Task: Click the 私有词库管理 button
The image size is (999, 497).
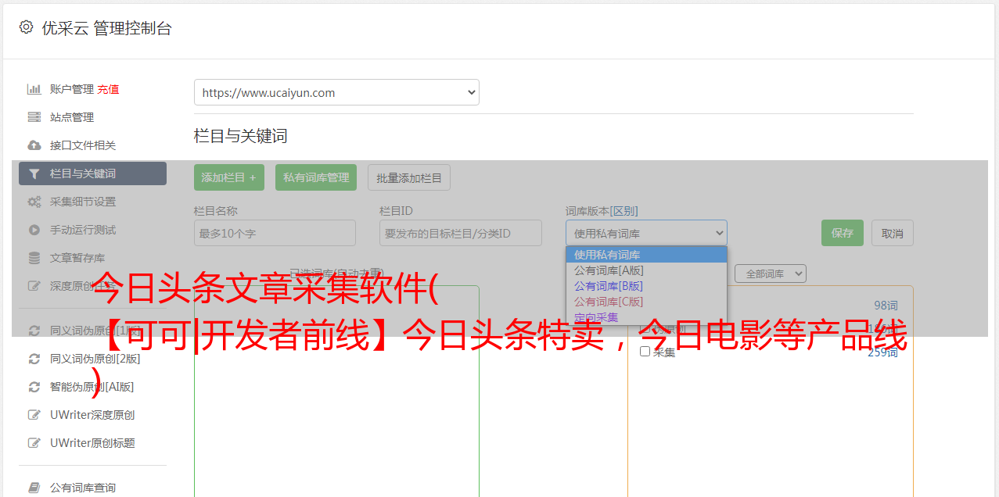Action: (x=316, y=177)
